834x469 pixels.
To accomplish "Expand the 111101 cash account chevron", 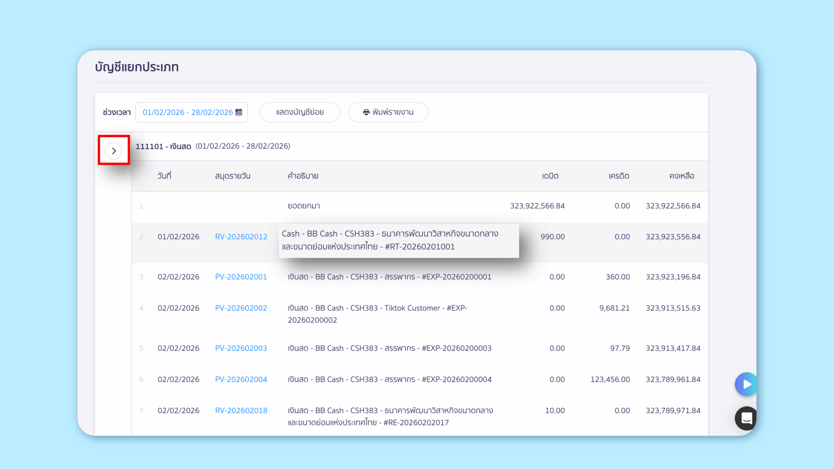I will tap(114, 151).
